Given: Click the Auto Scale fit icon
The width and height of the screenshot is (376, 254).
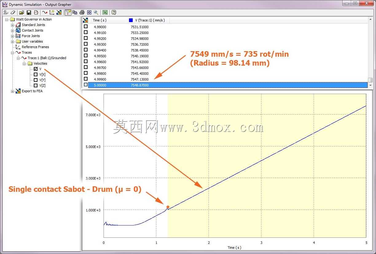Looking at the screenshot, I should pos(89,13).
